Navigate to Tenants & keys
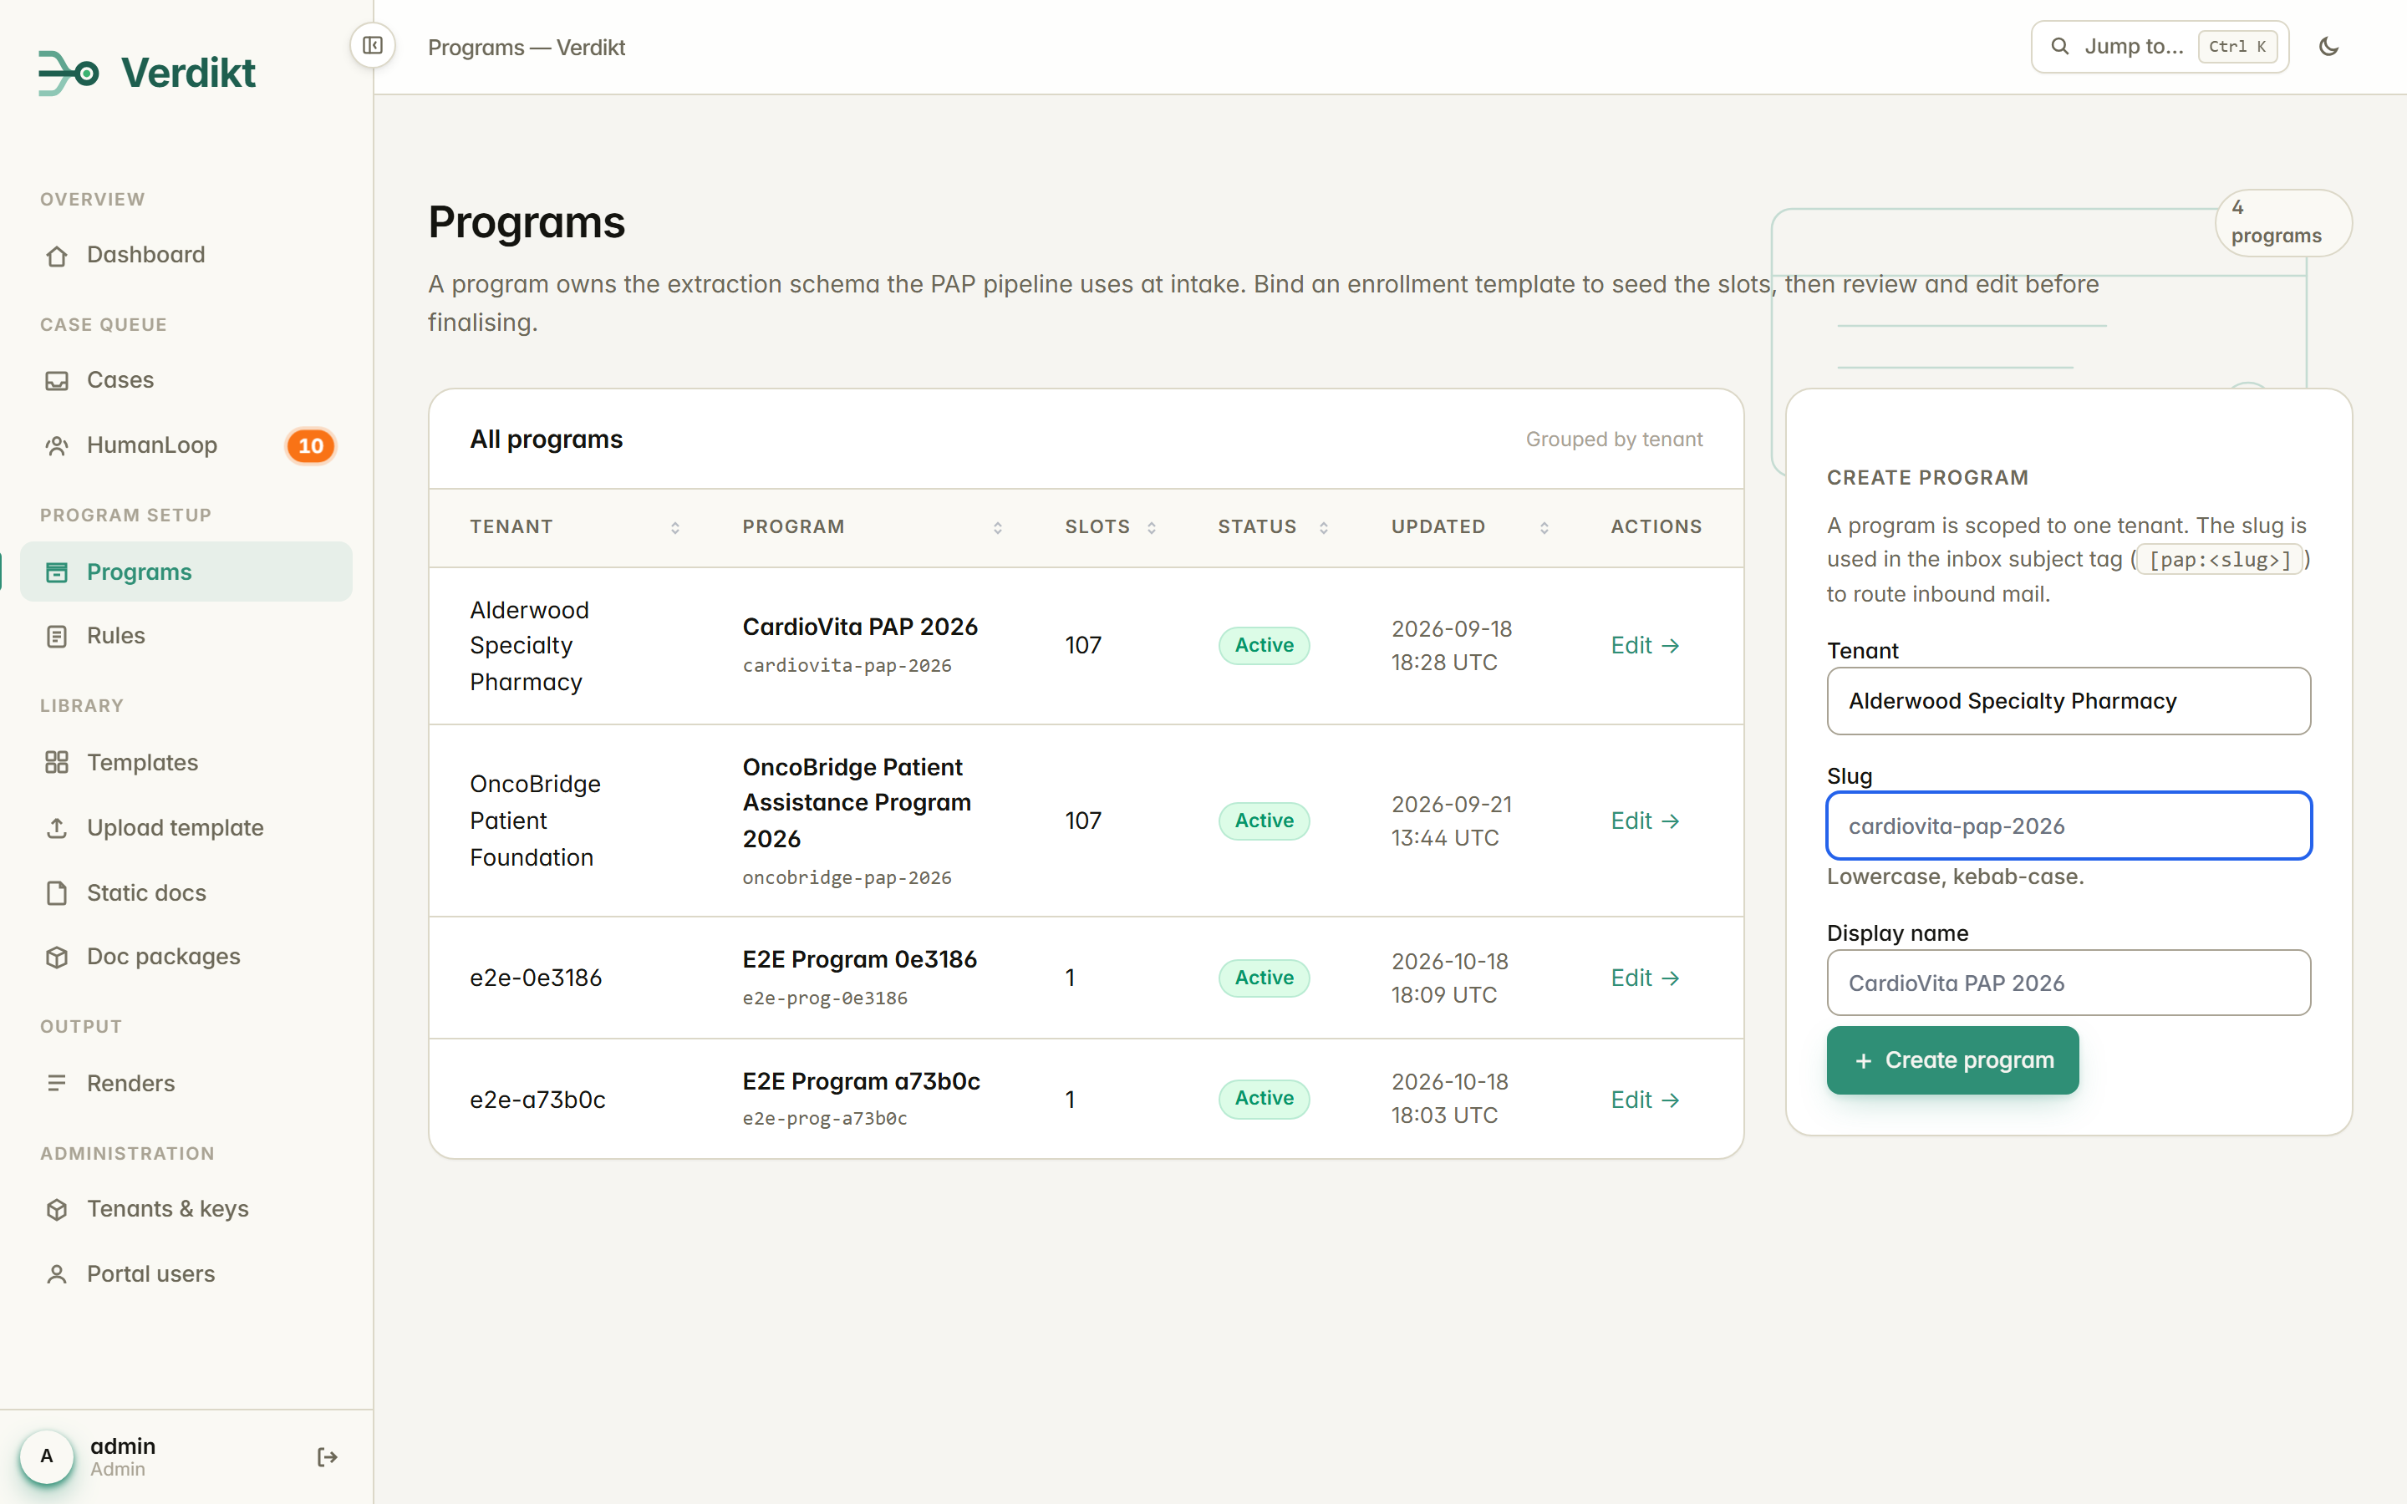 pyautogui.click(x=186, y=1210)
